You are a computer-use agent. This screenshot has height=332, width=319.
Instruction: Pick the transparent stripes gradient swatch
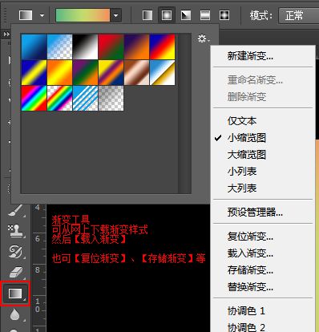85,98
